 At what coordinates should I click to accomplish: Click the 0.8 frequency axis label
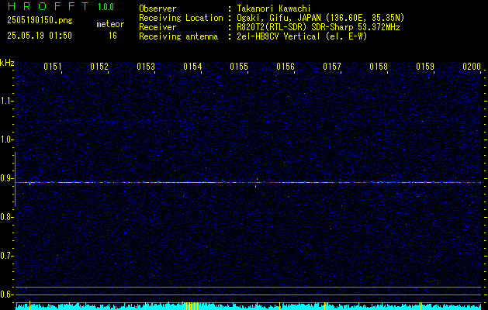click(5, 217)
